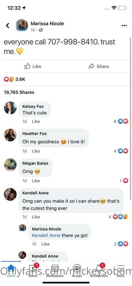Open the Kendell Anne mention link
This screenshot has width=132, height=286.
[46, 236]
